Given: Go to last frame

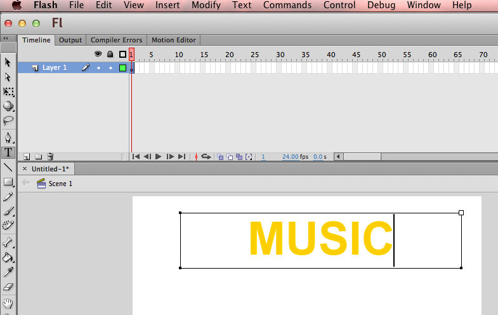Looking at the screenshot, I should click(181, 156).
